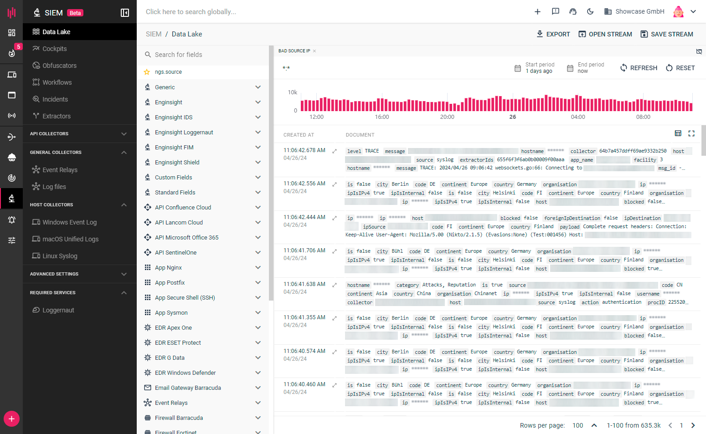Expand the Engisight IDS field group
Image resolution: width=706 pixels, height=434 pixels.
pos(258,117)
